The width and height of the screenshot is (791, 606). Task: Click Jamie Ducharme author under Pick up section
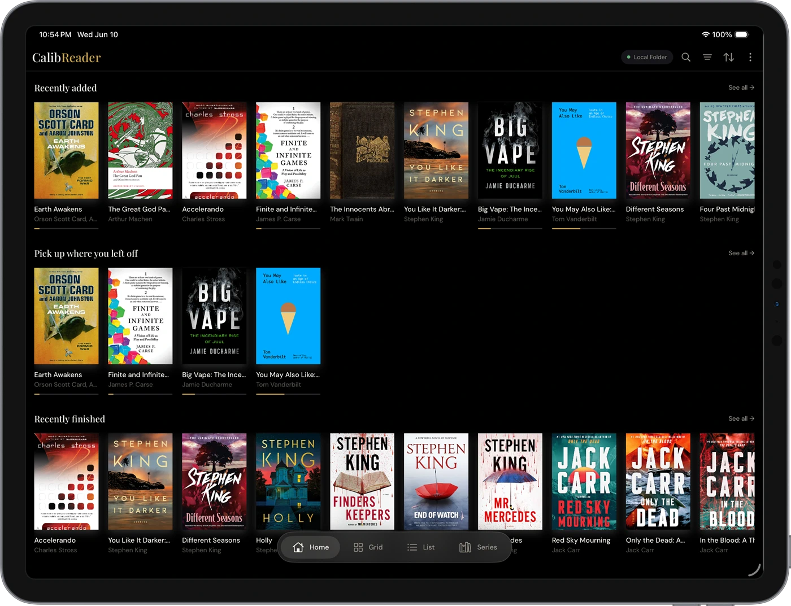(x=207, y=385)
